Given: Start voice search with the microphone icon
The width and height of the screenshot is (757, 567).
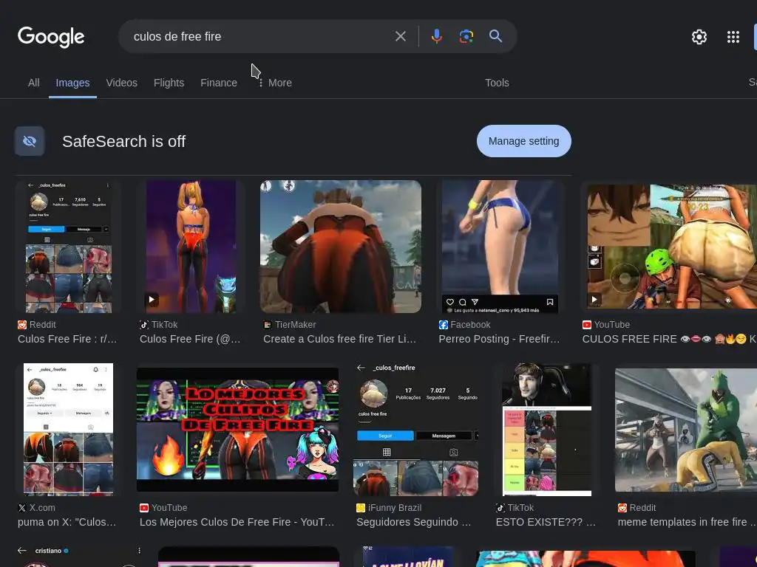Looking at the screenshot, I should click(436, 36).
